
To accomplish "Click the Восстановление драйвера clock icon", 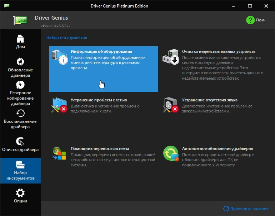I will point(20,113).
